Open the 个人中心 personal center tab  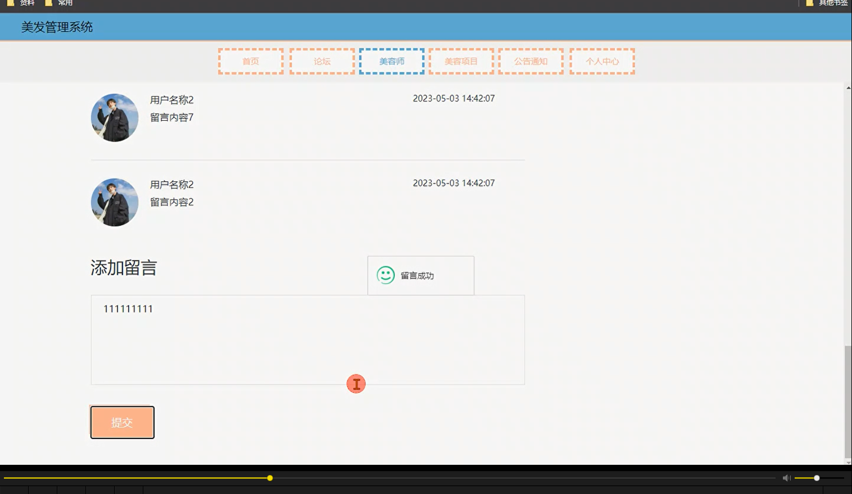(602, 61)
